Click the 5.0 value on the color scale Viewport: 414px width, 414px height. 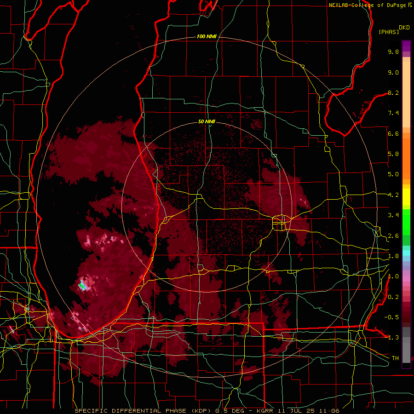[x=393, y=174]
